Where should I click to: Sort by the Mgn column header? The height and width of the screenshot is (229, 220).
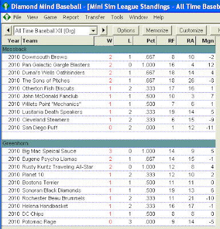pos(206,41)
